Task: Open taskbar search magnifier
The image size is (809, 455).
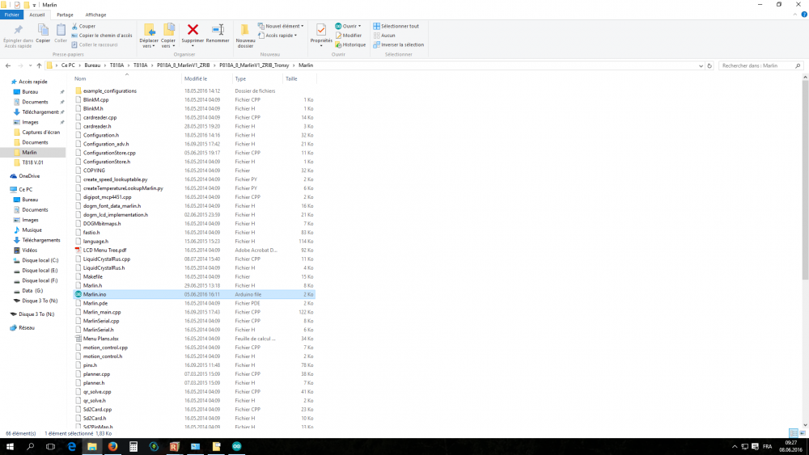Action: coord(30,446)
